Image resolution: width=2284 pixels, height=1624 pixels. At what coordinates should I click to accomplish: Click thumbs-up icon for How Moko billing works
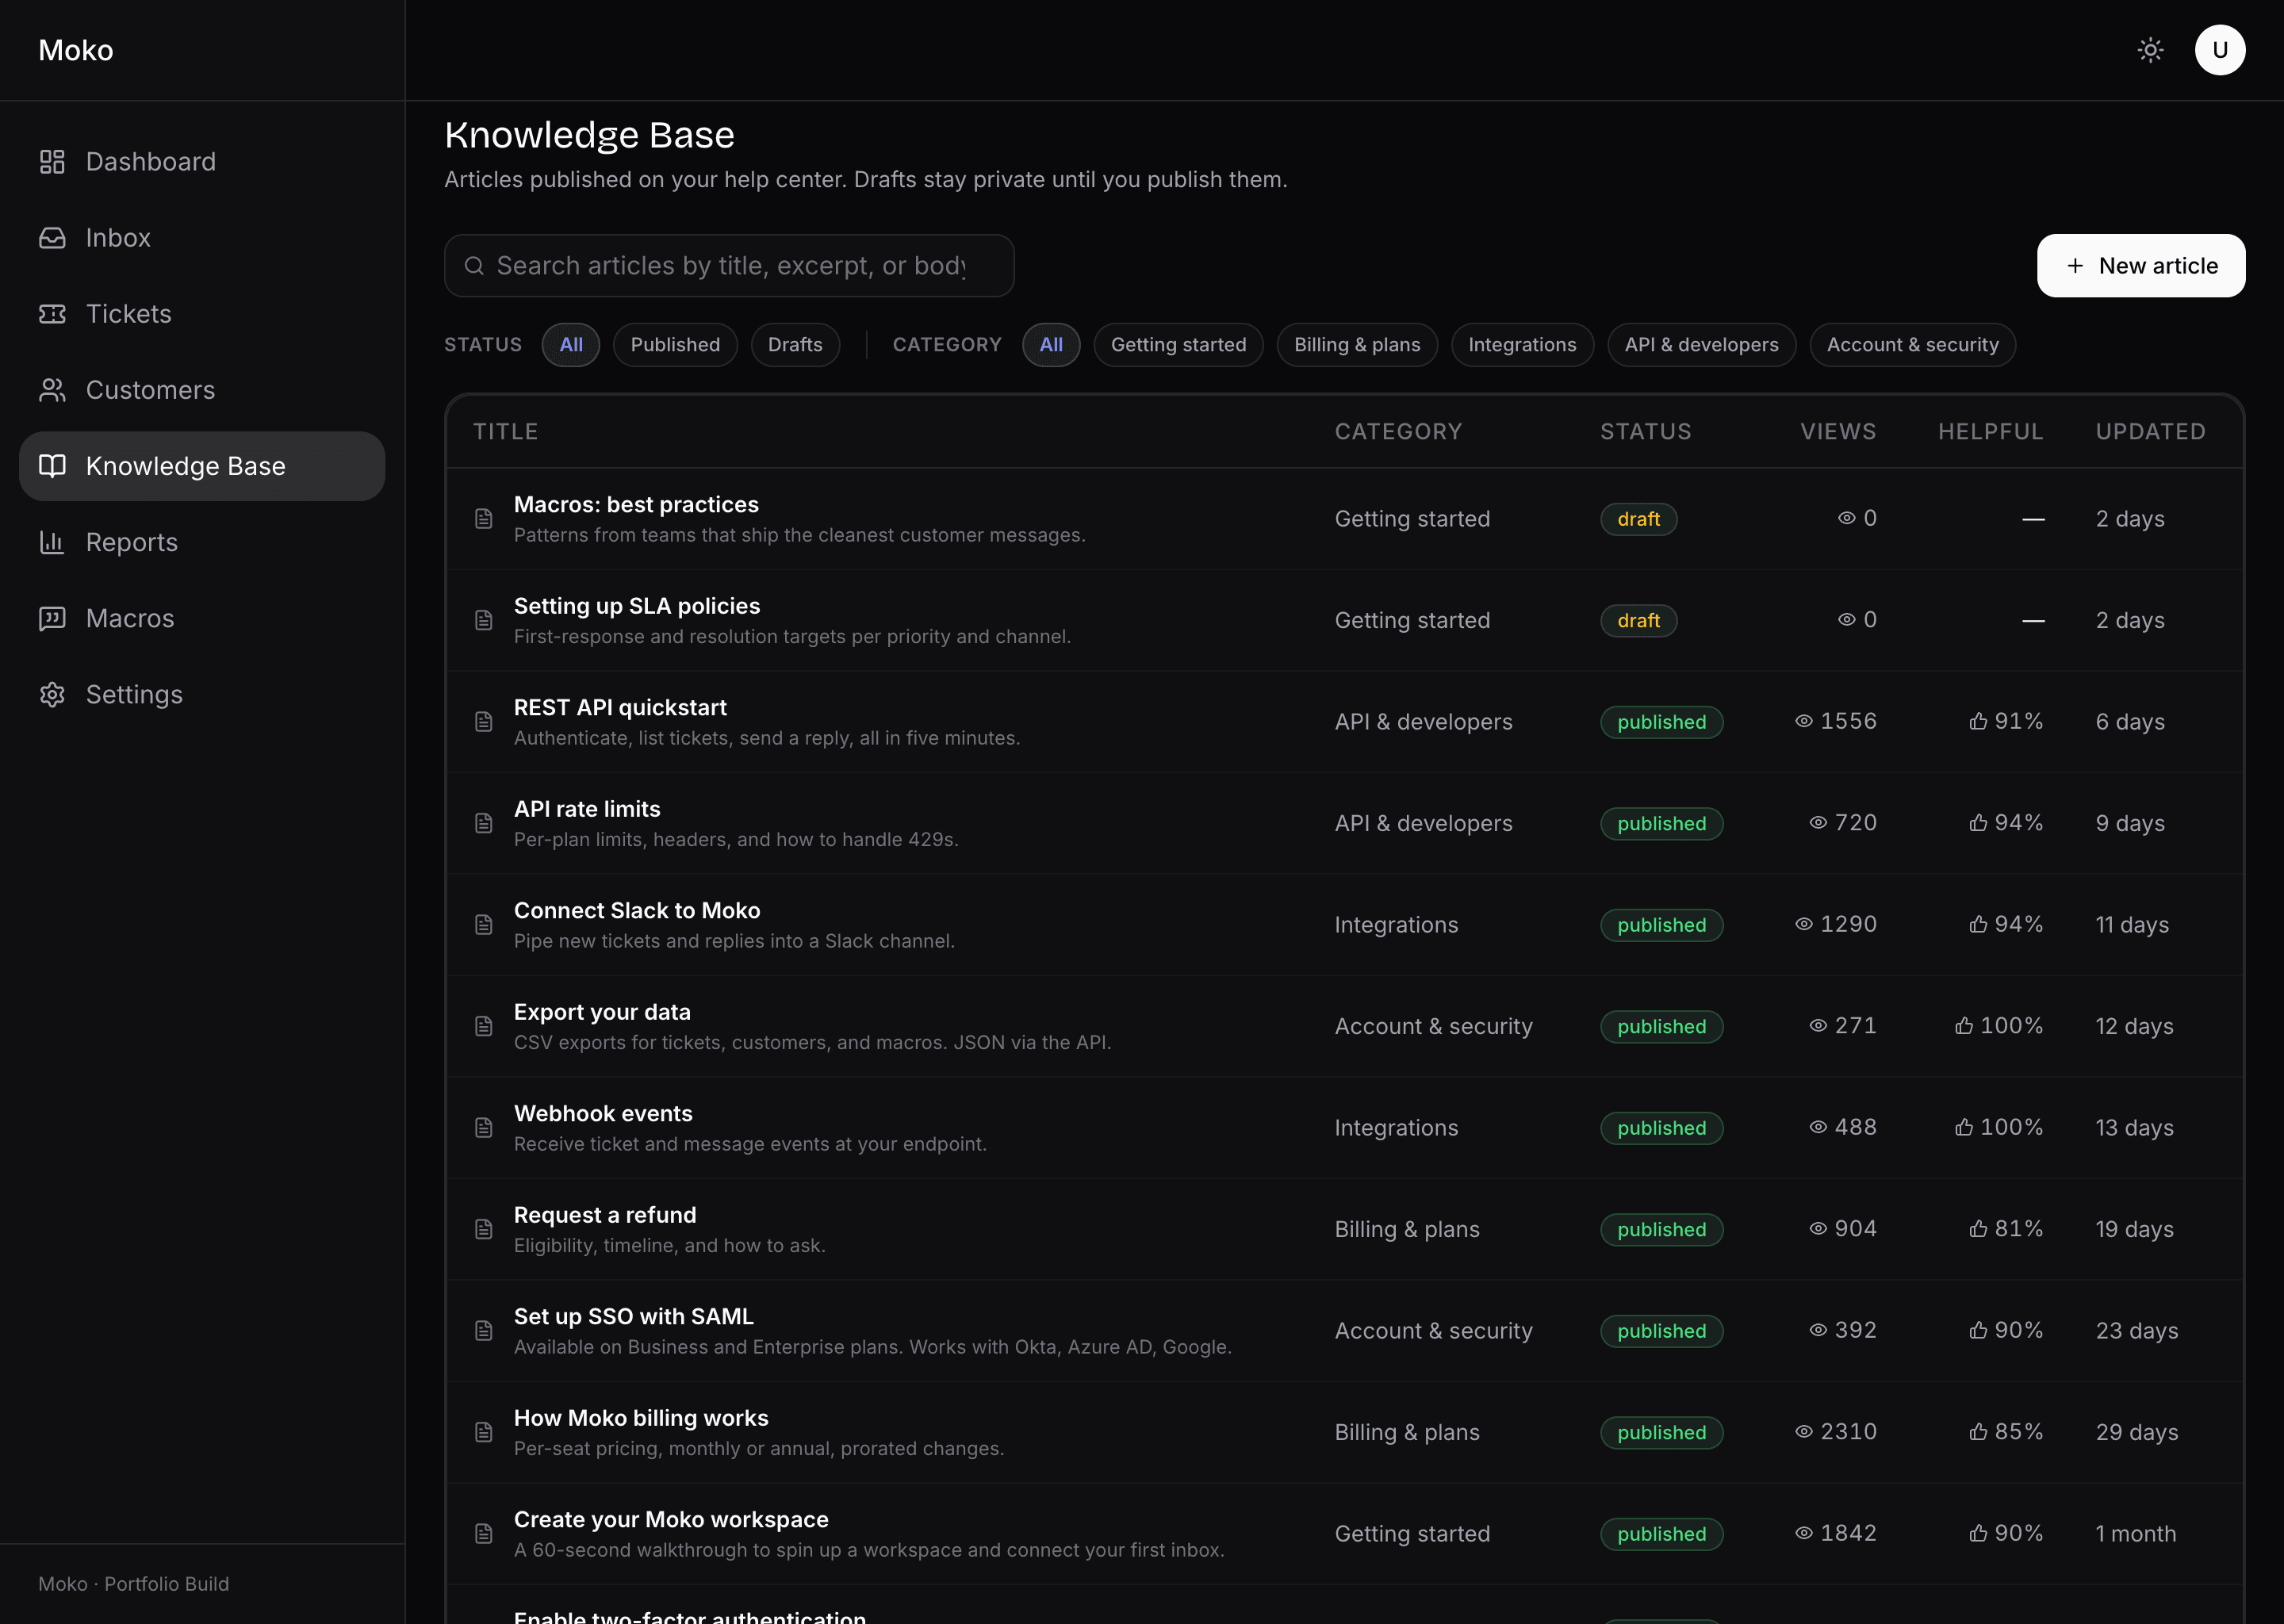[1978, 1432]
